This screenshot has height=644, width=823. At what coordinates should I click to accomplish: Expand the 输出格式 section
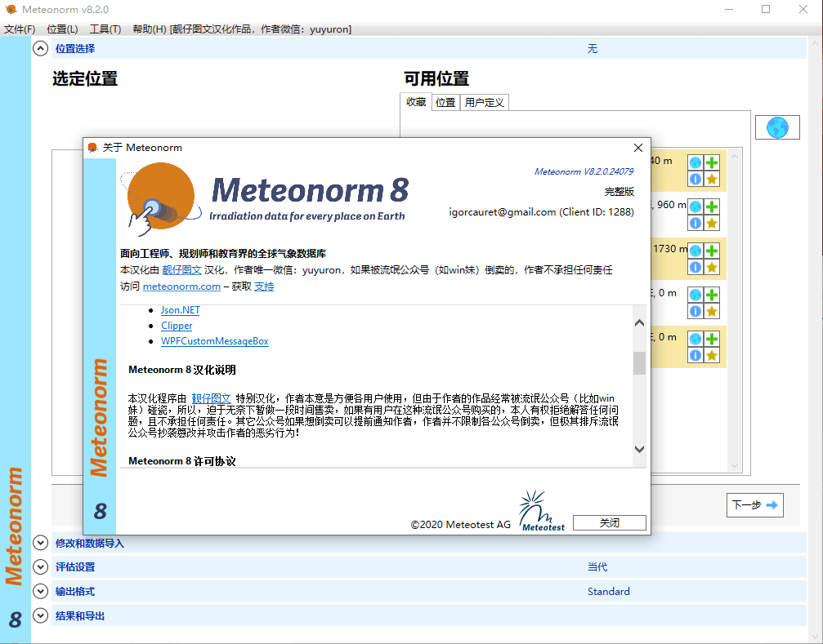40,591
